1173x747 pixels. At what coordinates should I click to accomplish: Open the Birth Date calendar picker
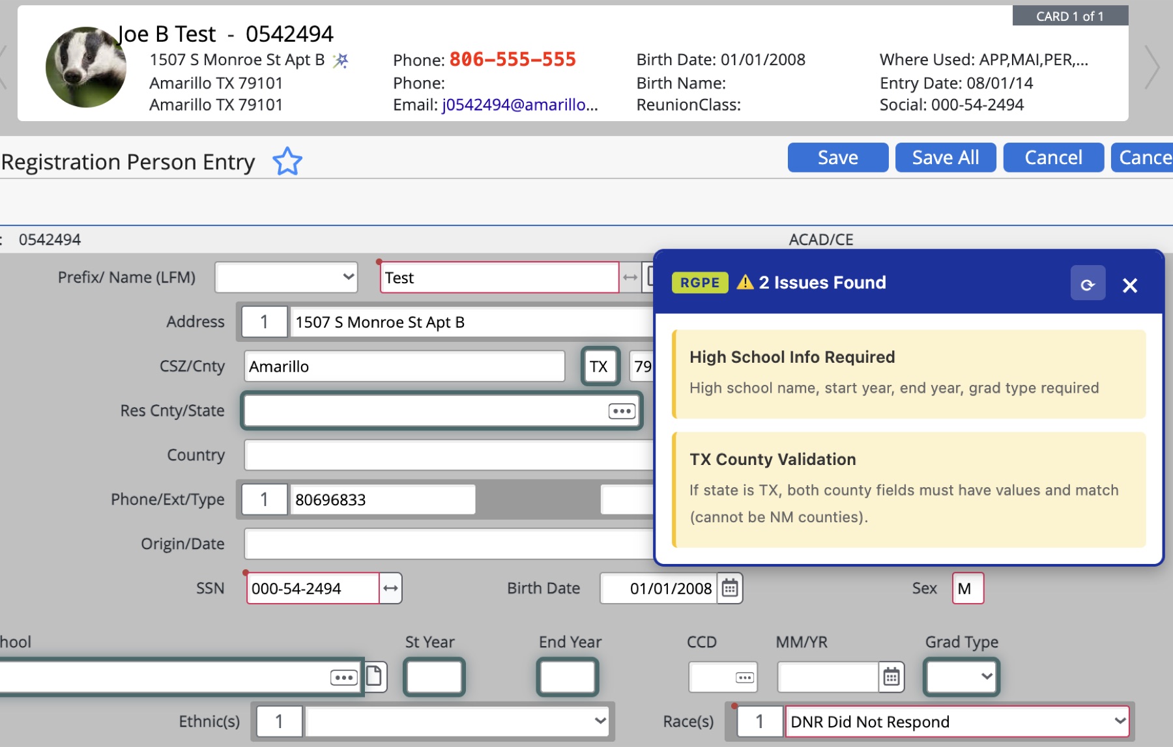[x=730, y=588]
